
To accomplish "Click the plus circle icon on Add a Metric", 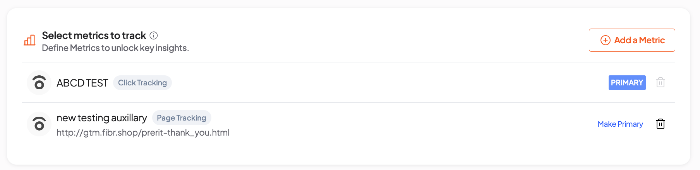I will point(605,40).
